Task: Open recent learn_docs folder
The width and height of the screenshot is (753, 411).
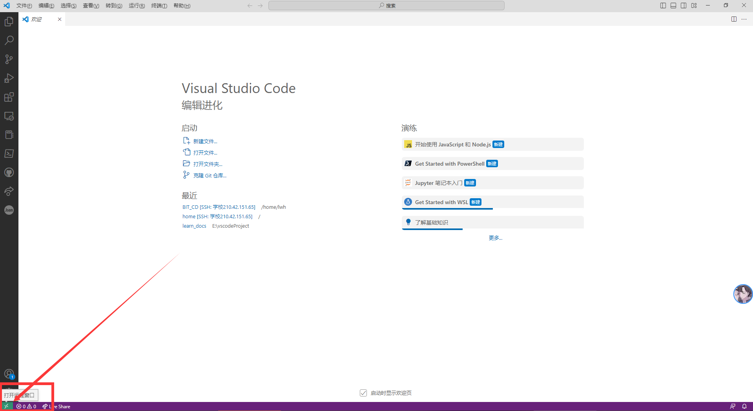Action: point(194,226)
